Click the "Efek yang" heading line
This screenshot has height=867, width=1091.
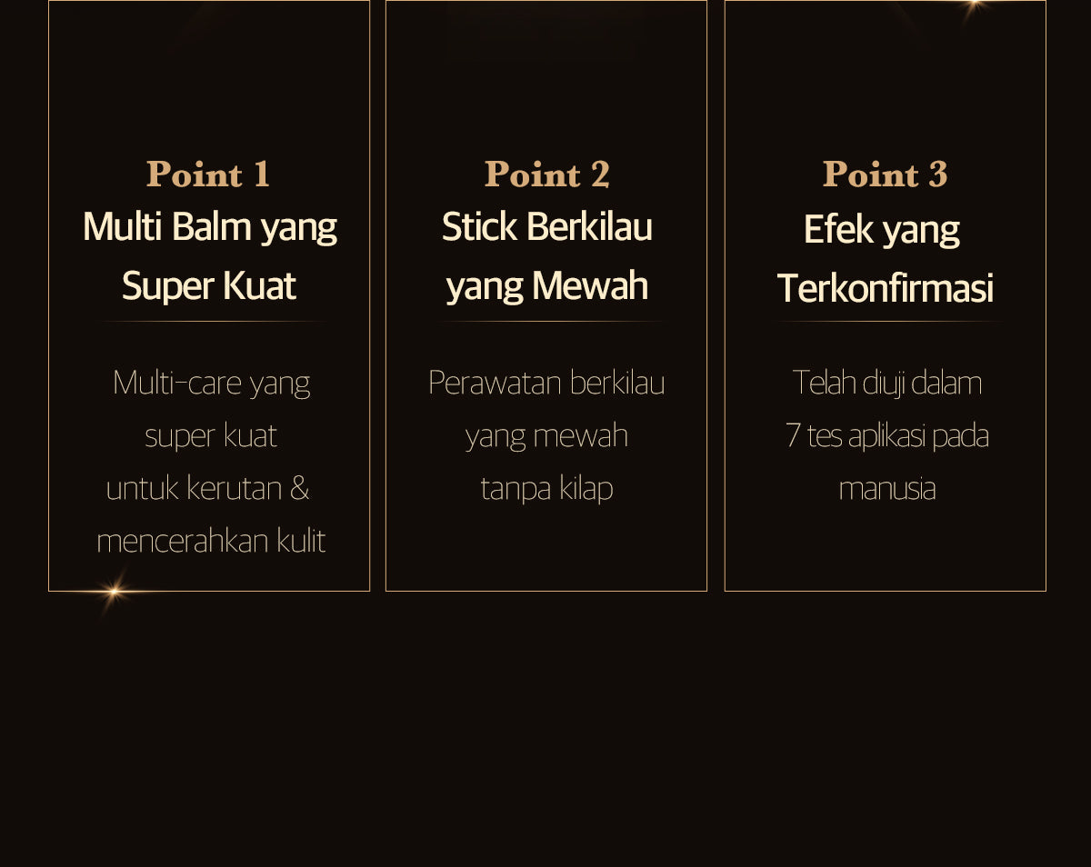(x=881, y=230)
